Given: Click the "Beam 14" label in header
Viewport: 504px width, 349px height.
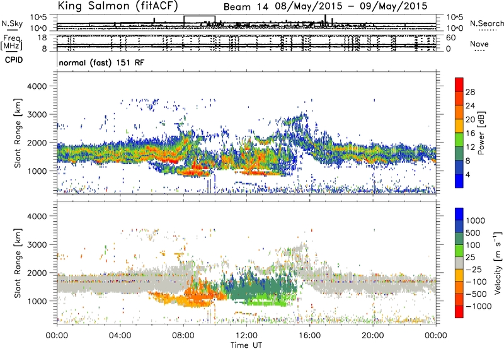Looking at the screenshot, I should click(246, 7).
